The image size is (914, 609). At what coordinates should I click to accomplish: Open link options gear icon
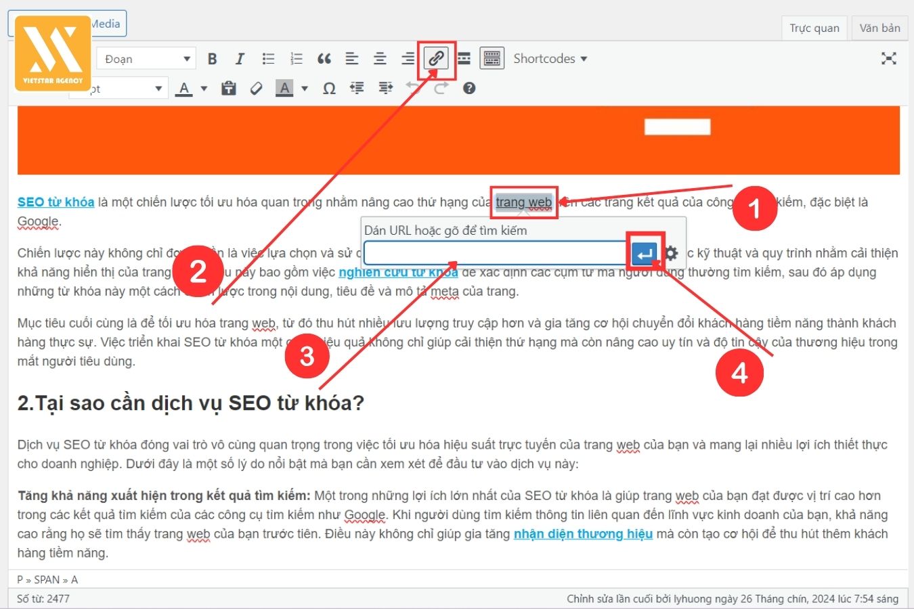click(671, 254)
